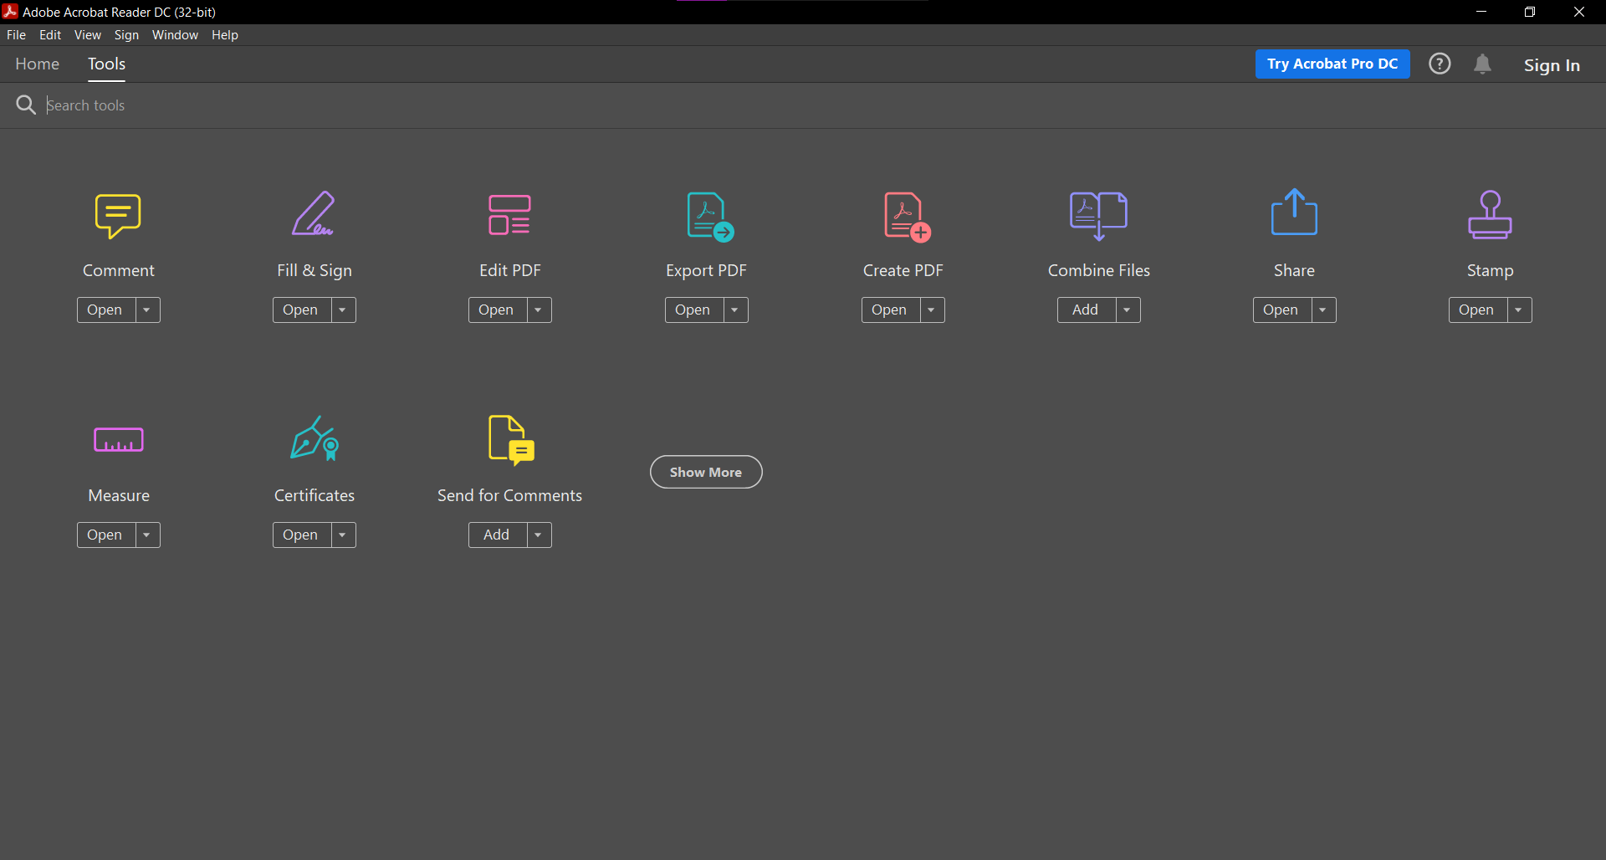This screenshot has width=1606, height=860.
Task: Open the Export PDF tool icon
Action: tap(708, 216)
